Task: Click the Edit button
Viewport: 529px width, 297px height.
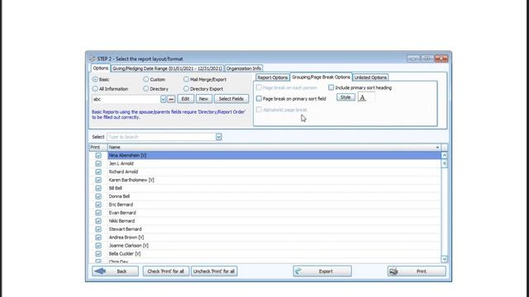Action: (185, 99)
